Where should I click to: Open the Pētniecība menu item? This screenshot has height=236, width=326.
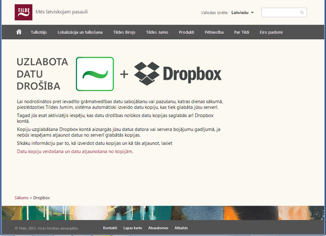(214, 32)
